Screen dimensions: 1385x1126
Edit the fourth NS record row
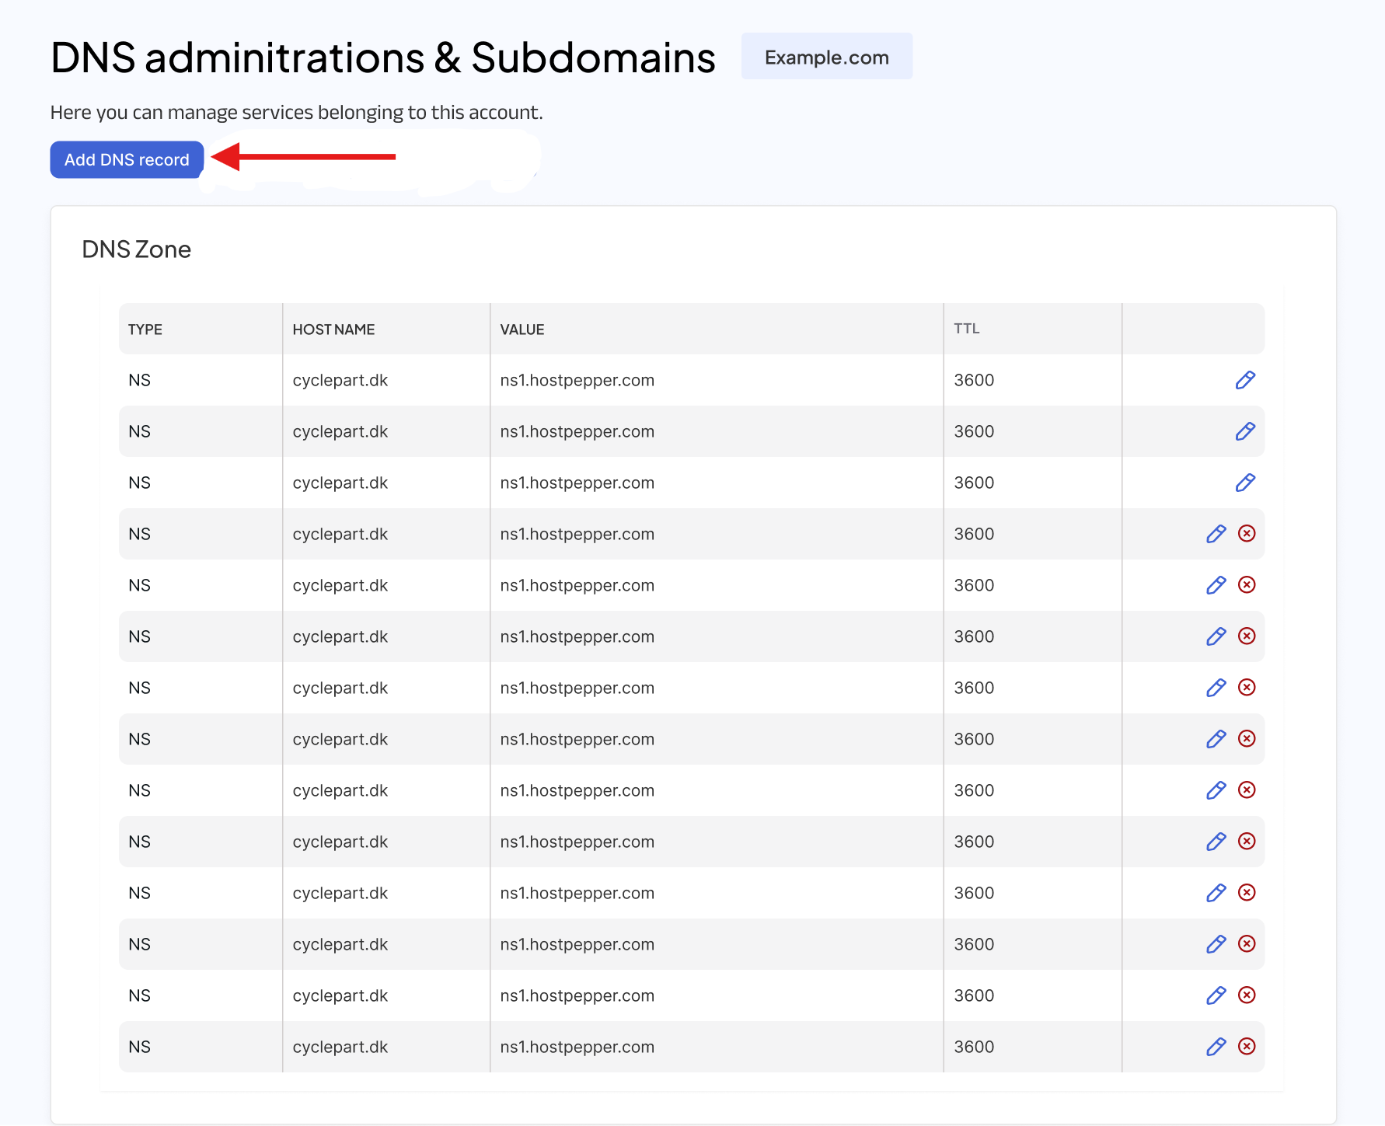[1216, 534]
